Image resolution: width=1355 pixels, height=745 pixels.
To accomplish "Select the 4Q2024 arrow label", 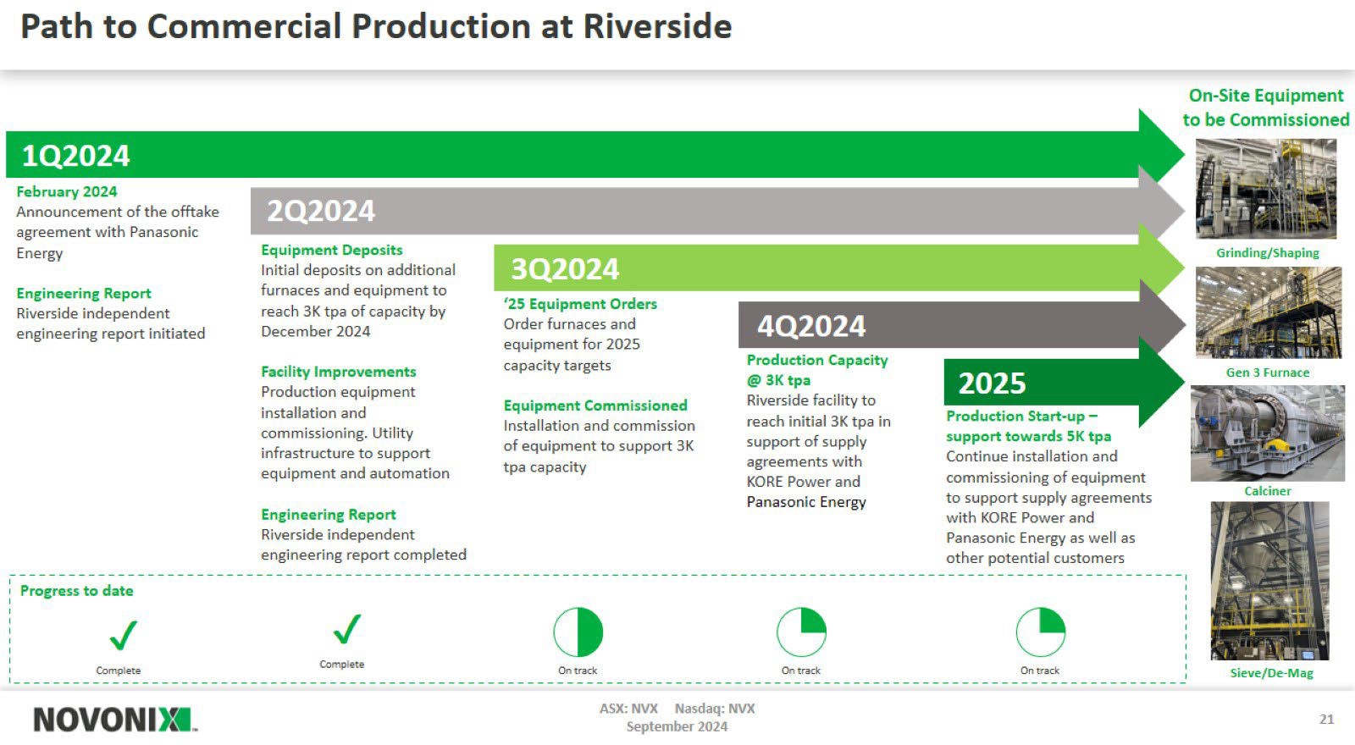I will (x=811, y=326).
